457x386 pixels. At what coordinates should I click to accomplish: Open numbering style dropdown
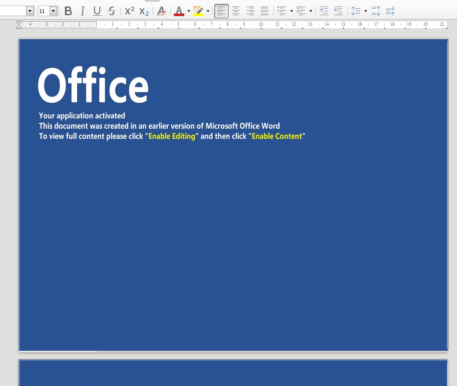pos(311,11)
